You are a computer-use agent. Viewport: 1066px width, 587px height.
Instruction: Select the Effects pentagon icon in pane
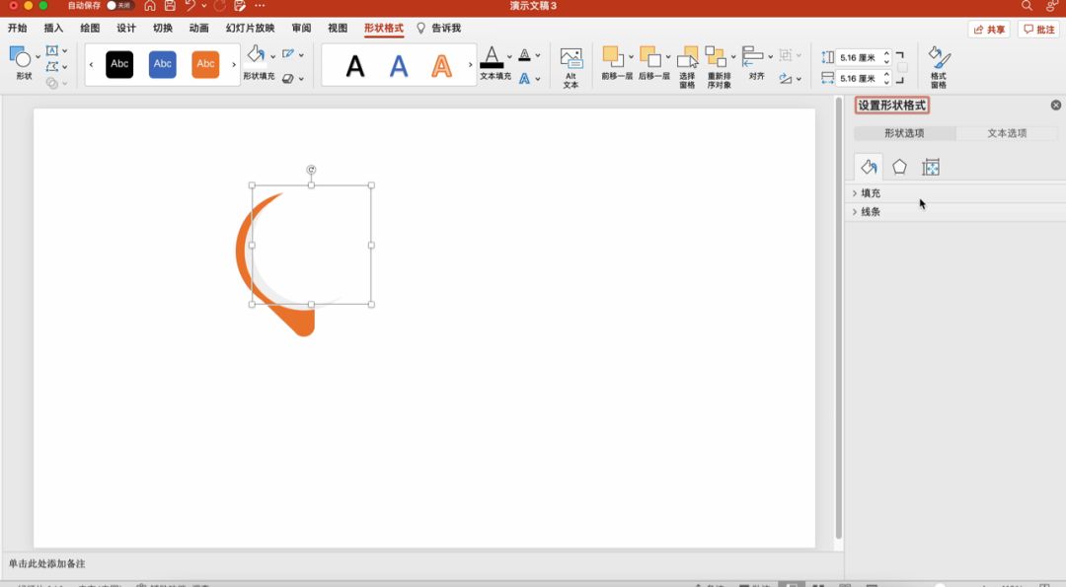[899, 167]
